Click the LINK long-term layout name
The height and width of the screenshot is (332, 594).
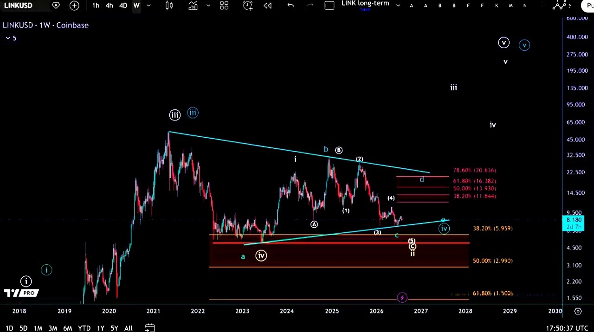(x=365, y=4)
